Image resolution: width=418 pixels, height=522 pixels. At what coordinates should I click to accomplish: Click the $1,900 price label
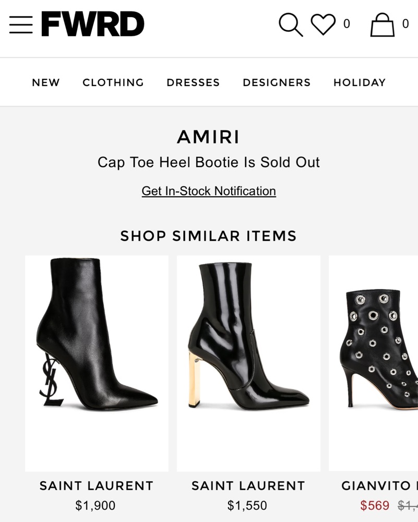coord(95,505)
